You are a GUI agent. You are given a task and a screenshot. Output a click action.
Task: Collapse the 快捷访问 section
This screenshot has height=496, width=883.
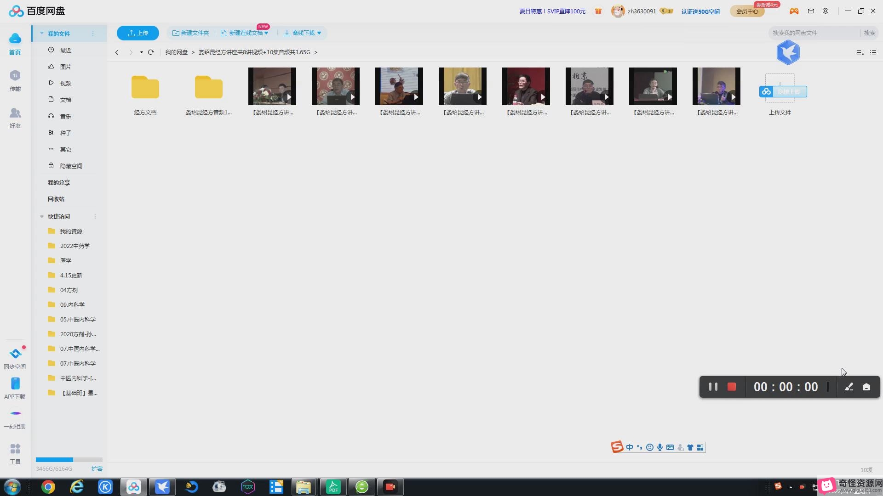(42, 217)
